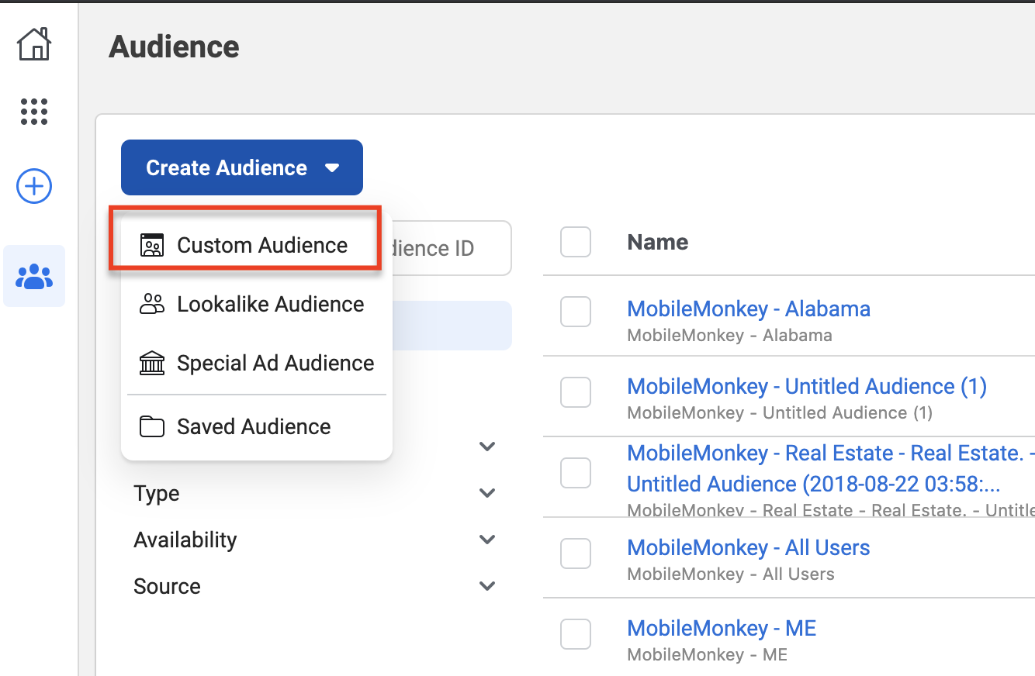The width and height of the screenshot is (1035, 676).
Task: Check the MobileMonkey - ME row checkbox
Action: click(576, 634)
